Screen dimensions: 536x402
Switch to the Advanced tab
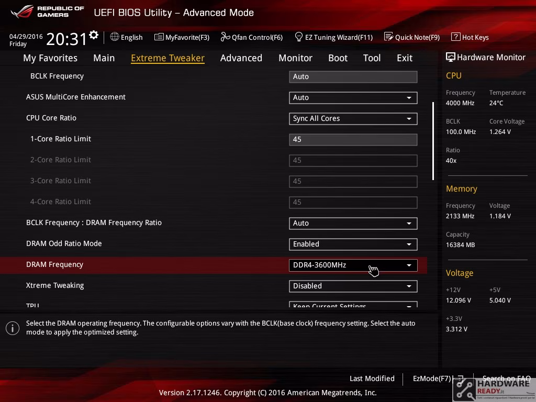coord(241,58)
